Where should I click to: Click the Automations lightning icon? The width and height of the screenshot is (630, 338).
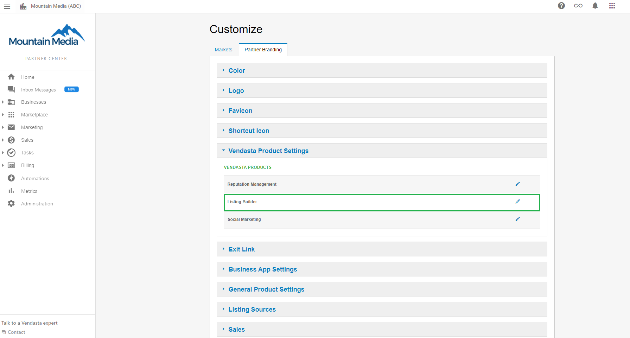[11, 178]
